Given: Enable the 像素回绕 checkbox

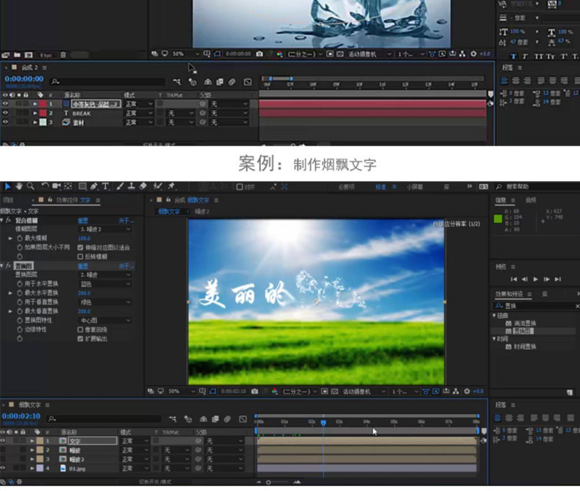Looking at the screenshot, I should tap(80, 330).
